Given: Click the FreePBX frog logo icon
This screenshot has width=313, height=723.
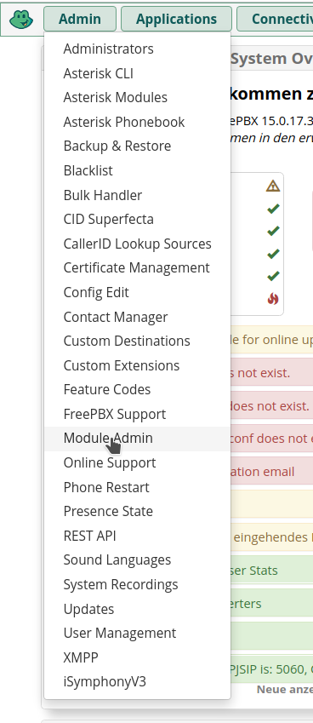Looking at the screenshot, I should 21,20.
